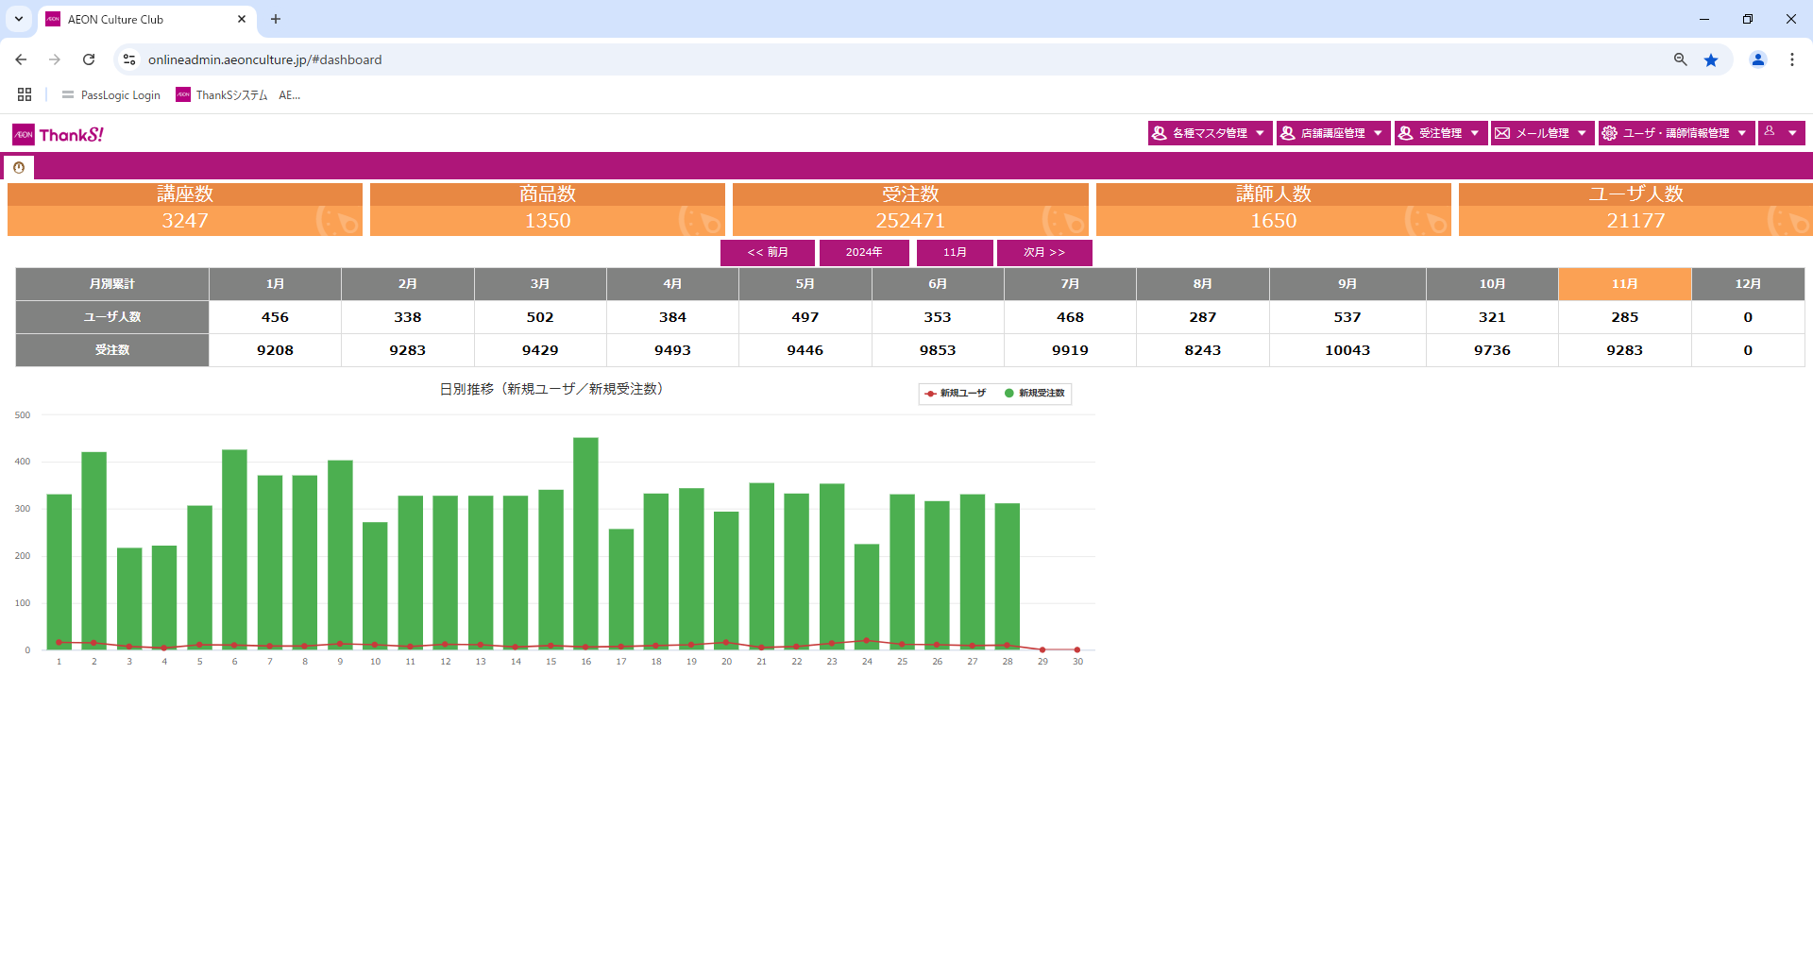
Task: Click the zoom magnifier icon in address bar
Action: tap(1680, 59)
